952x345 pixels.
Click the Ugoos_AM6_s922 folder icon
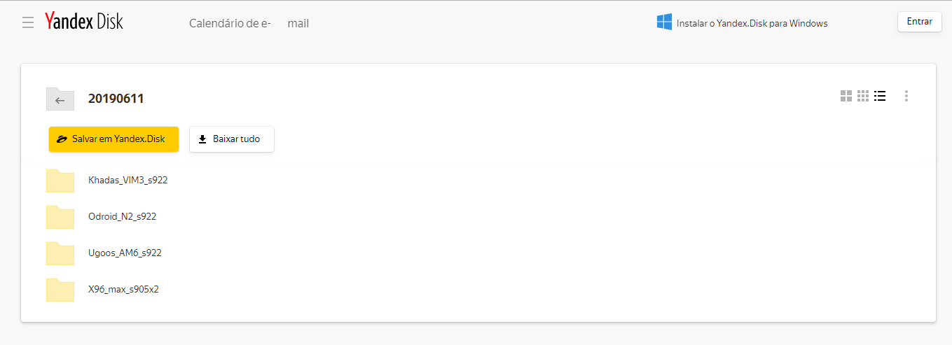[x=60, y=253]
